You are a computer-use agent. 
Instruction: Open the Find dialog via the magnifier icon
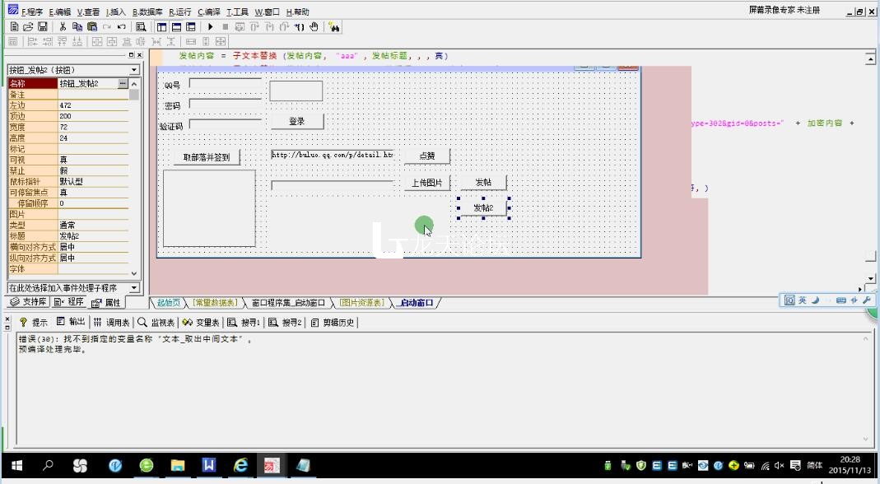[140, 27]
